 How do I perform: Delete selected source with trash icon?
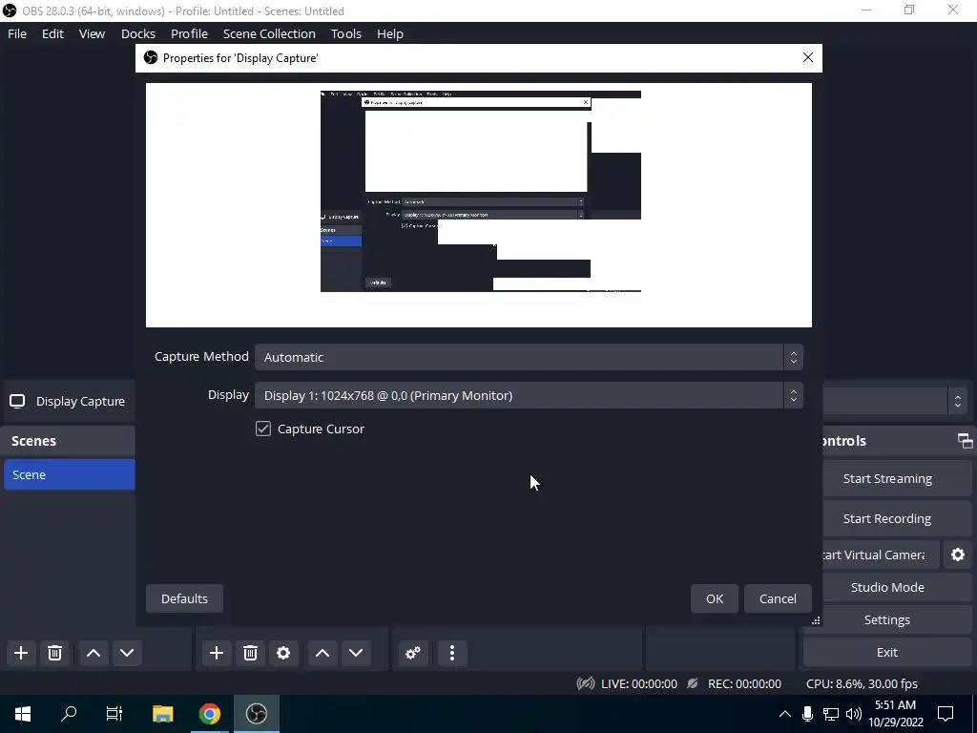coord(251,653)
